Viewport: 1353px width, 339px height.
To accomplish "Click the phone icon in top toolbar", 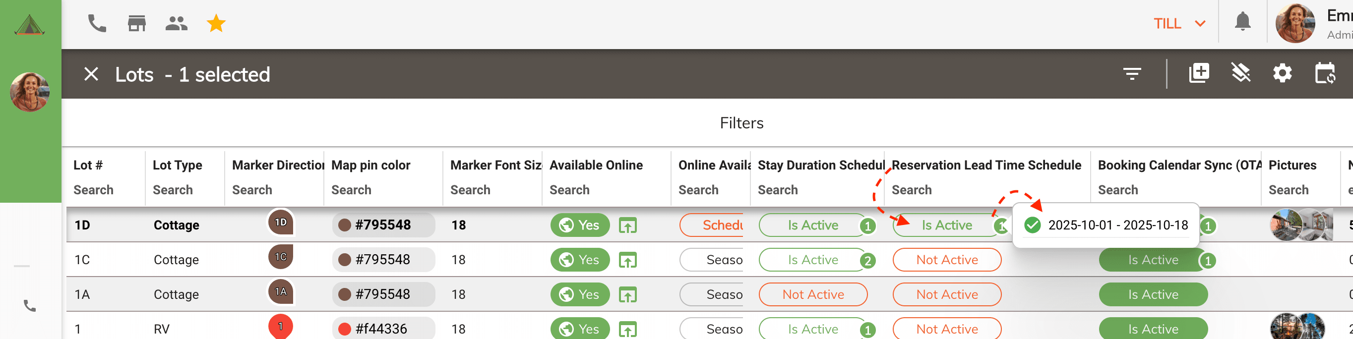I will pos(97,24).
